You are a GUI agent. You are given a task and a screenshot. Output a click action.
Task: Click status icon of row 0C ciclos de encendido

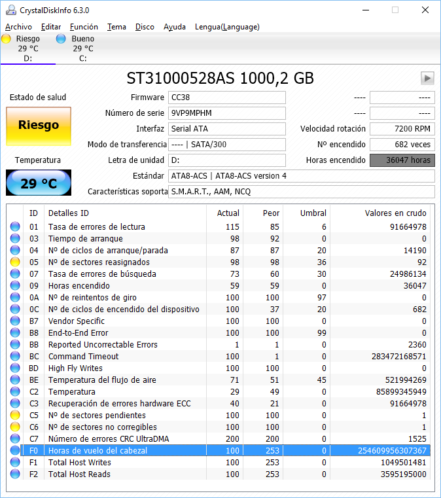(15, 309)
